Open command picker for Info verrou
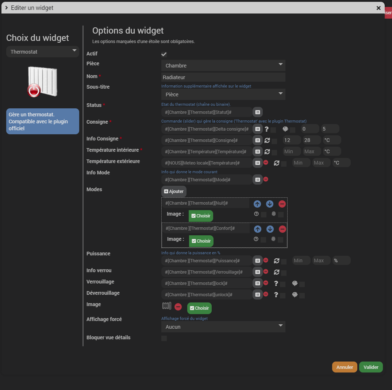392x390 pixels. [257, 272]
